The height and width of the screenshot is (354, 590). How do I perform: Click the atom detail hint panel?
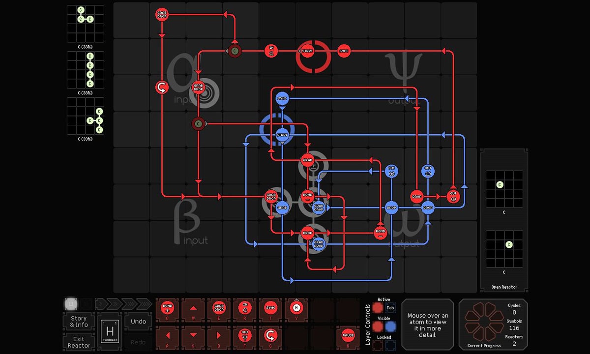428,324
